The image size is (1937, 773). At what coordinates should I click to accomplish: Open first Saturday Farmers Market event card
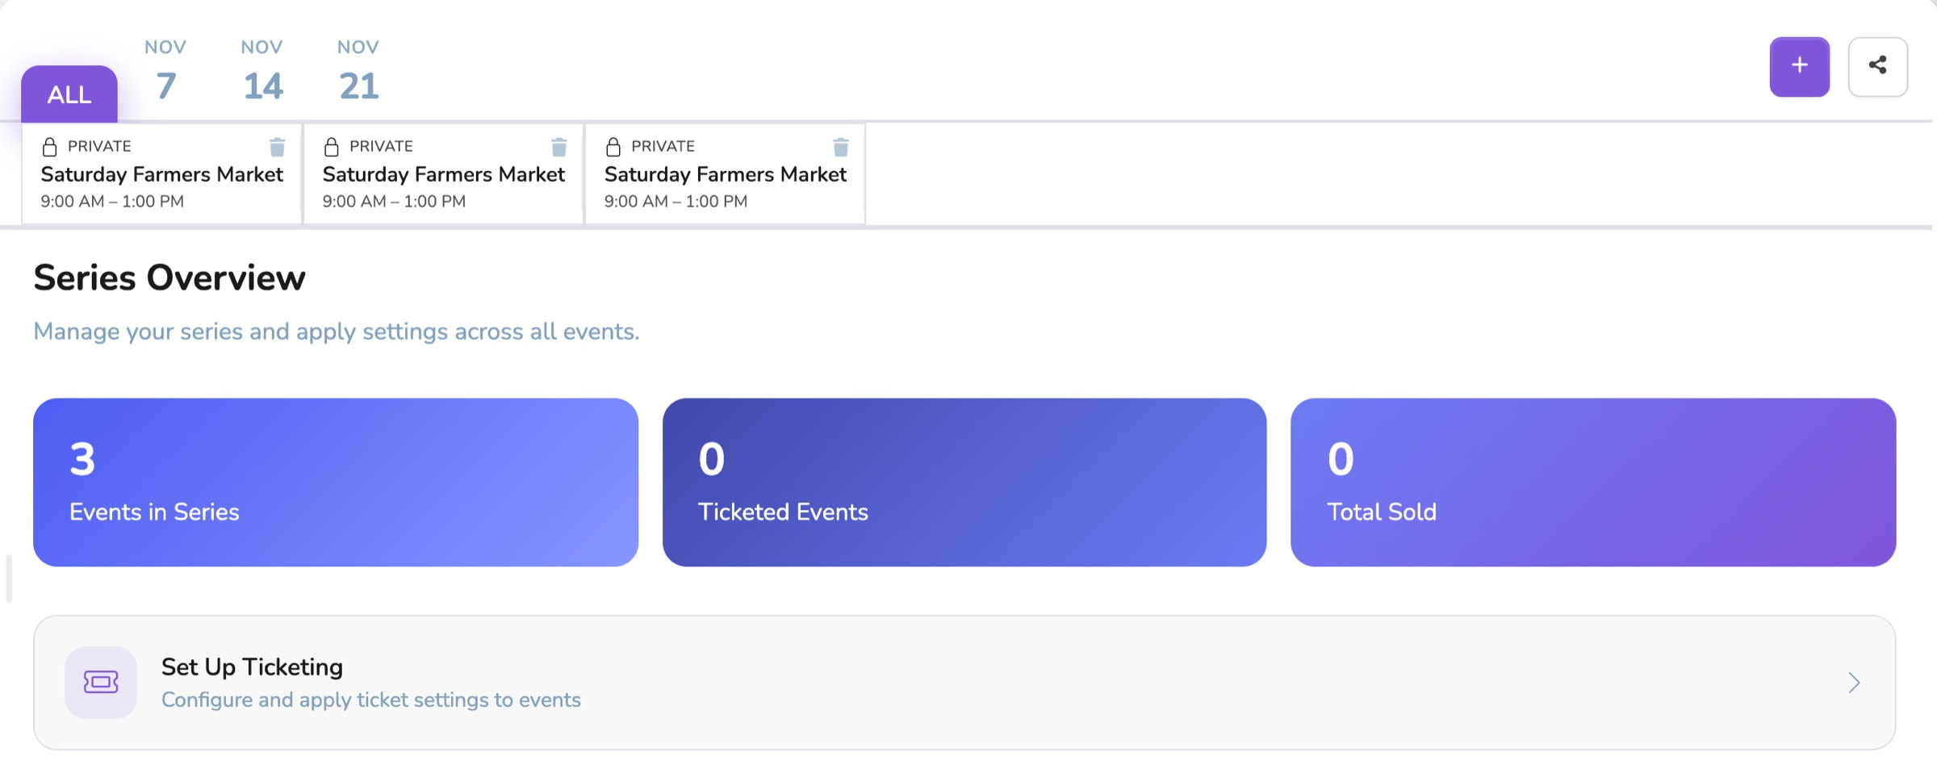(161, 173)
